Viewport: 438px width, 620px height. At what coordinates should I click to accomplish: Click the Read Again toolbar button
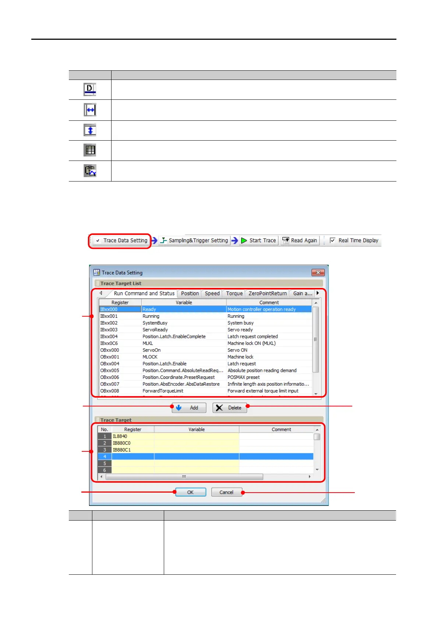click(300, 240)
